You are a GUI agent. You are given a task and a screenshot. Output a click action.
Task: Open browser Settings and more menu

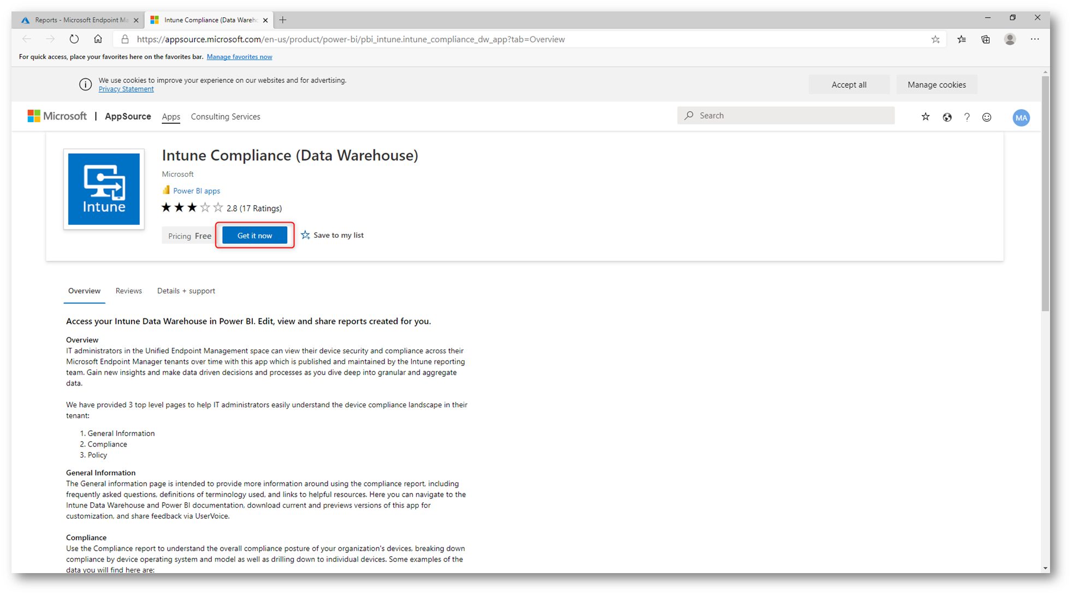[x=1035, y=39]
